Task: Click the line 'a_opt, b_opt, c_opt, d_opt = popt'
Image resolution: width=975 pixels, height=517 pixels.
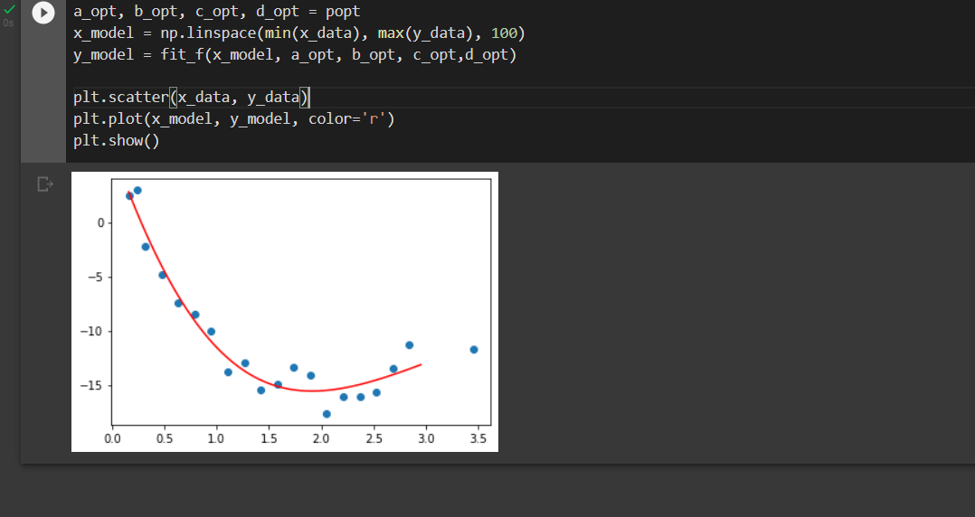Action: click(216, 12)
